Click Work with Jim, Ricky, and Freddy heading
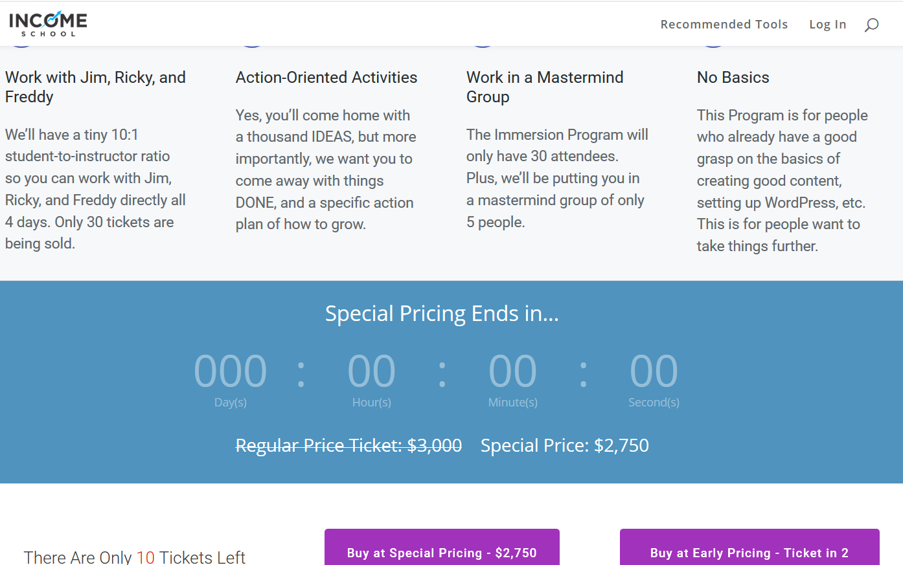 [95, 87]
